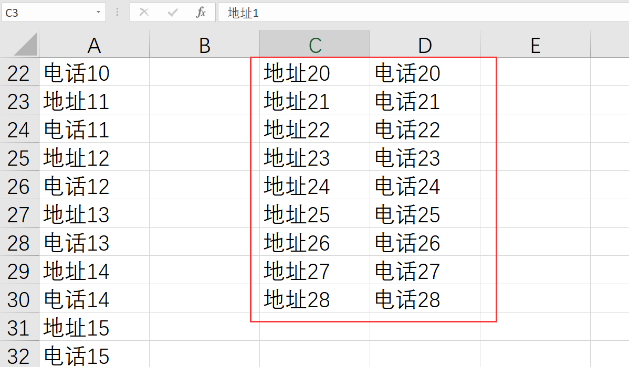The image size is (629, 367).
Task: Click the Name Box showing C3
Action: (x=47, y=13)
